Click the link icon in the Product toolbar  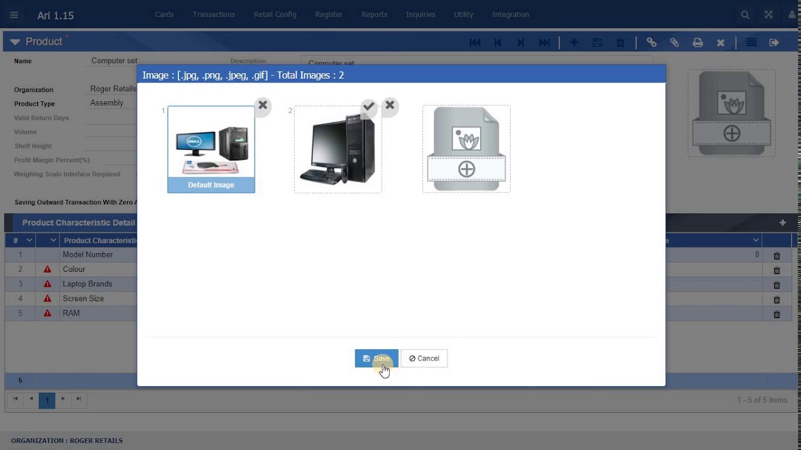[651, 42]
